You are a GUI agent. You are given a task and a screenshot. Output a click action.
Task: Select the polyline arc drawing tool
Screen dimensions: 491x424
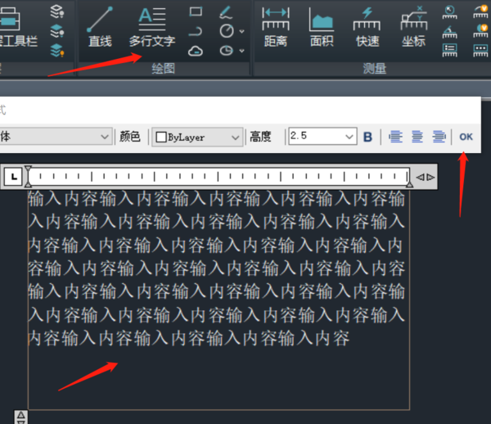point(196,31)
